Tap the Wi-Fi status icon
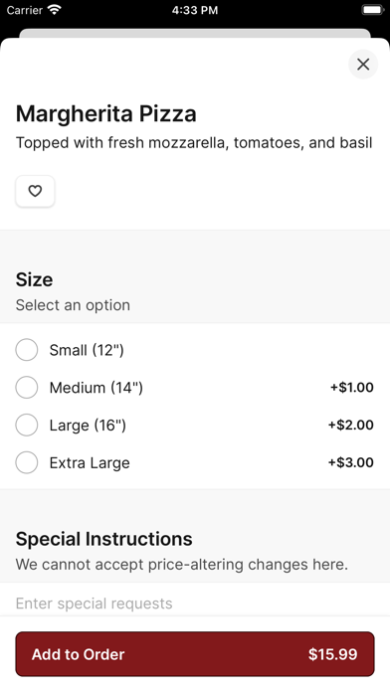The height and width of the screenshot is (692, 390). click(x=55, y=10)
